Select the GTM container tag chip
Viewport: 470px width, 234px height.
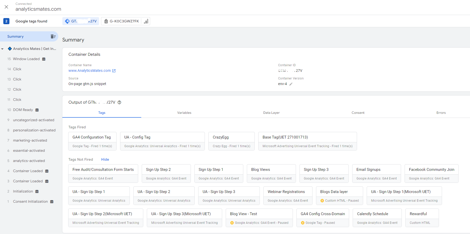pos(81,21)
